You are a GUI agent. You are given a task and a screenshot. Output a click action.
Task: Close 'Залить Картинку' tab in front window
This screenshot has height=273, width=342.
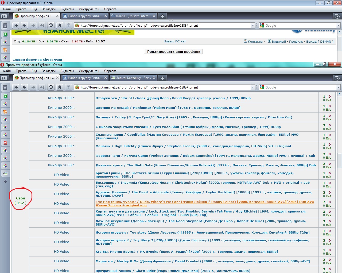click(x=154, y=78)
